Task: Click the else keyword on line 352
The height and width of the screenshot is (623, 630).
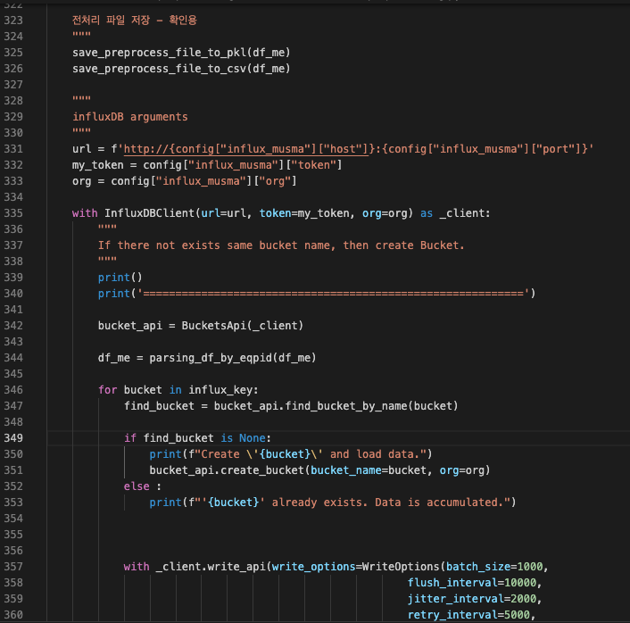Action: (137, 486)
